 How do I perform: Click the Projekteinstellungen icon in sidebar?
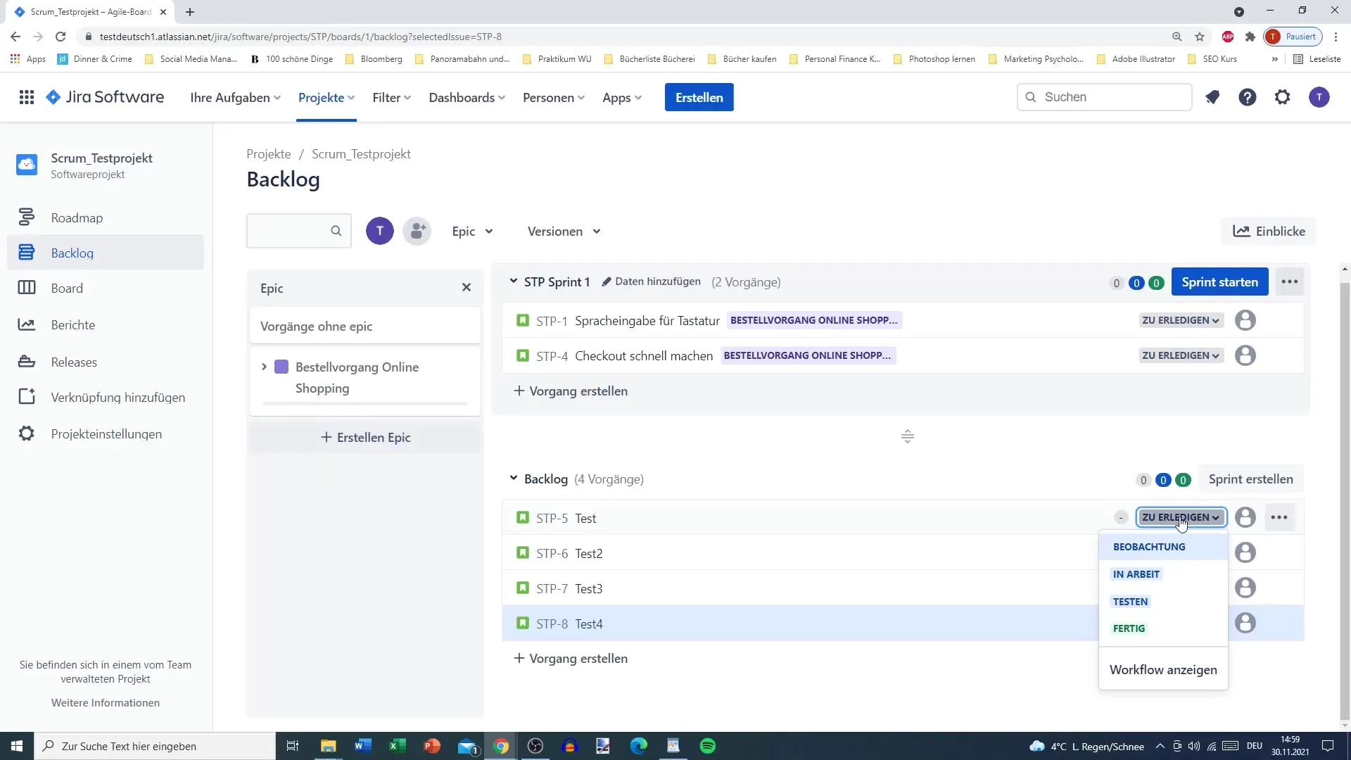click(x=26, y=433)
